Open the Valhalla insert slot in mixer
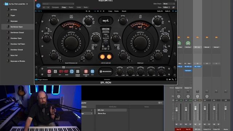Screen dimensions: 233x131 [x=188, y=71]
